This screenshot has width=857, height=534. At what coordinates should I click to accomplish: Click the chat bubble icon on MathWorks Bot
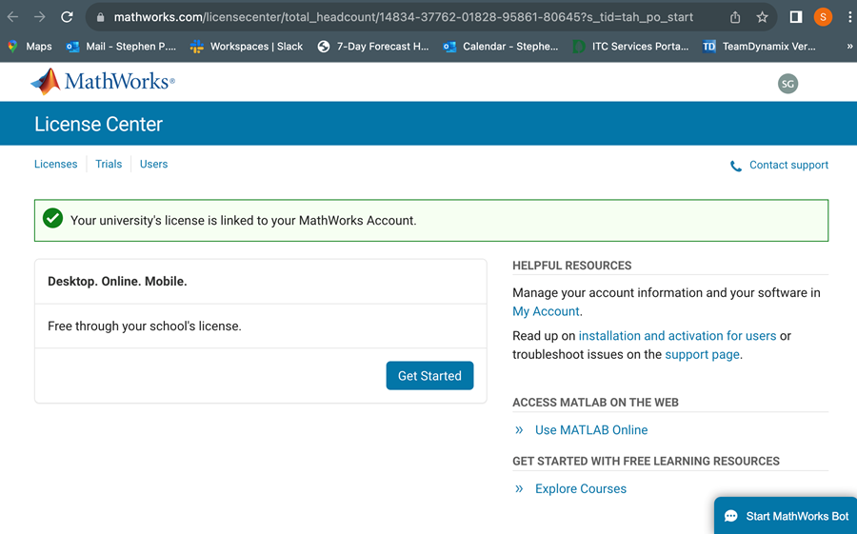tap(730, 516)
